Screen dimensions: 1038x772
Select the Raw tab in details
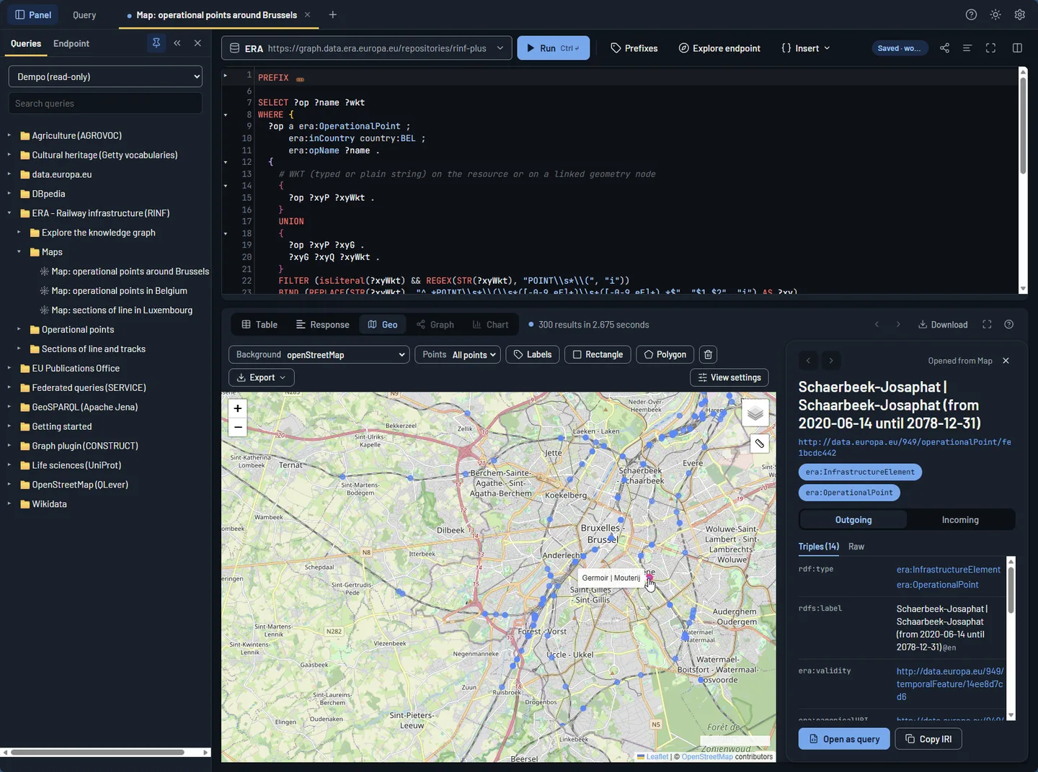(x=856, y=547)
